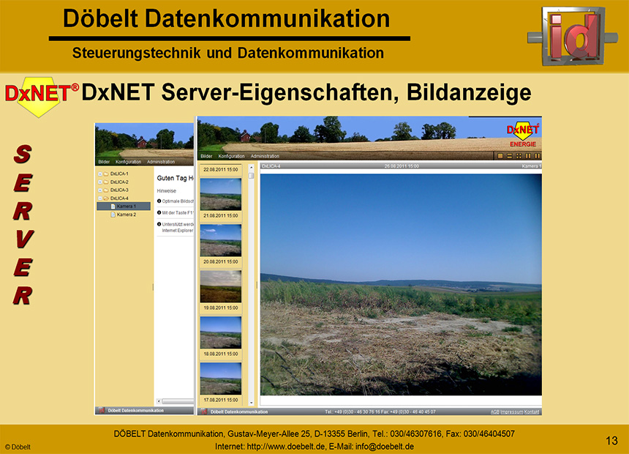
Task: Collapse the DxLICA-4 tree node
Action: [x=100, y=198]
